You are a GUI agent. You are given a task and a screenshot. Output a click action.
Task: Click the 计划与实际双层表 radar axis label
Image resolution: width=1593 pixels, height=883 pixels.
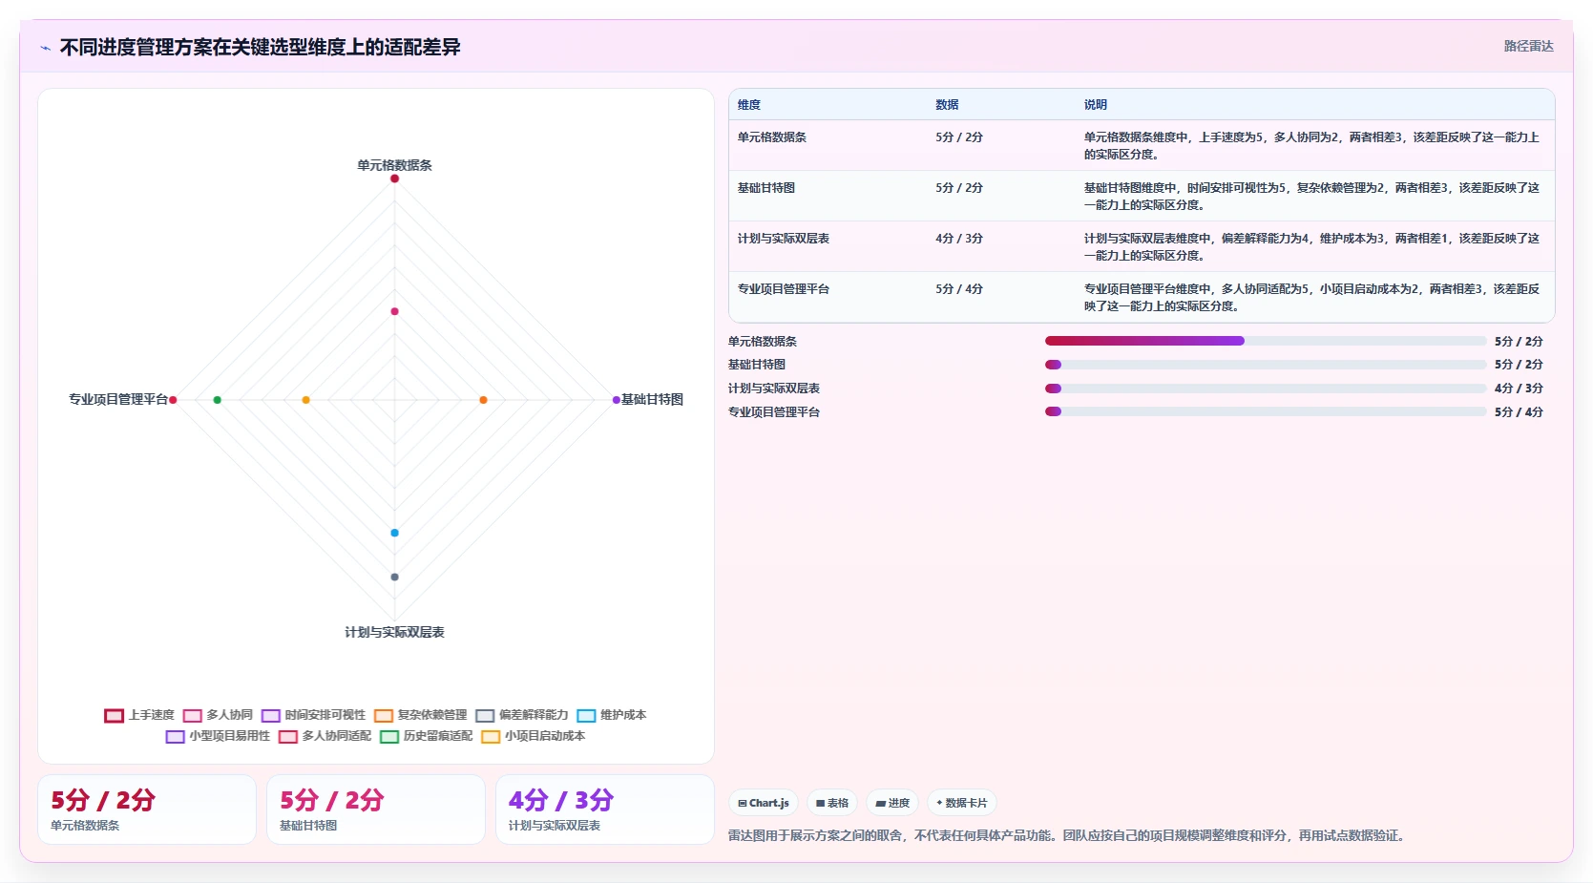(x=394, y=632)
